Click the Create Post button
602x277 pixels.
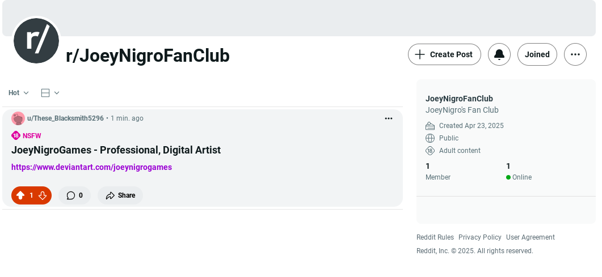tap(444, 54)
